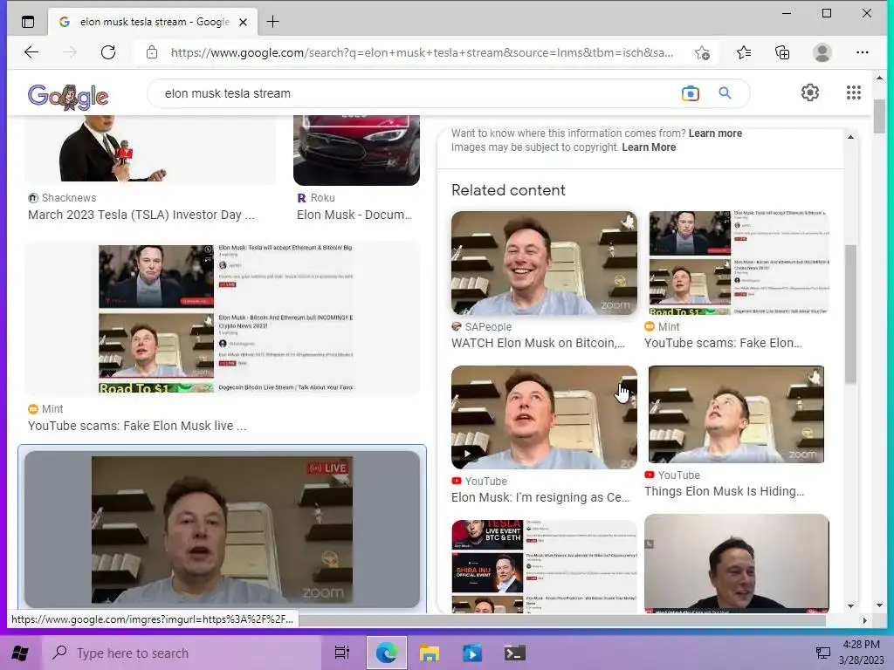
Task: Open 'I'm resigning as Ce...' YouTube thumbnail
Action: [544, 417]
